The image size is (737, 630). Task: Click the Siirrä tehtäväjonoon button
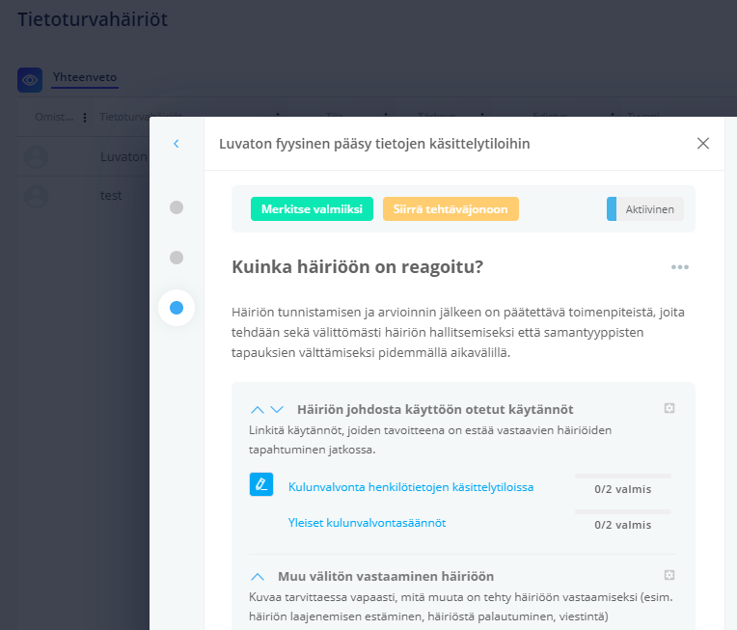450,208
